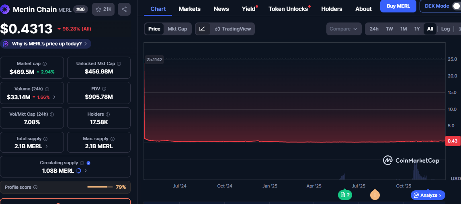Add Merlin Chain to watchlist star

[x=103, y=9]
